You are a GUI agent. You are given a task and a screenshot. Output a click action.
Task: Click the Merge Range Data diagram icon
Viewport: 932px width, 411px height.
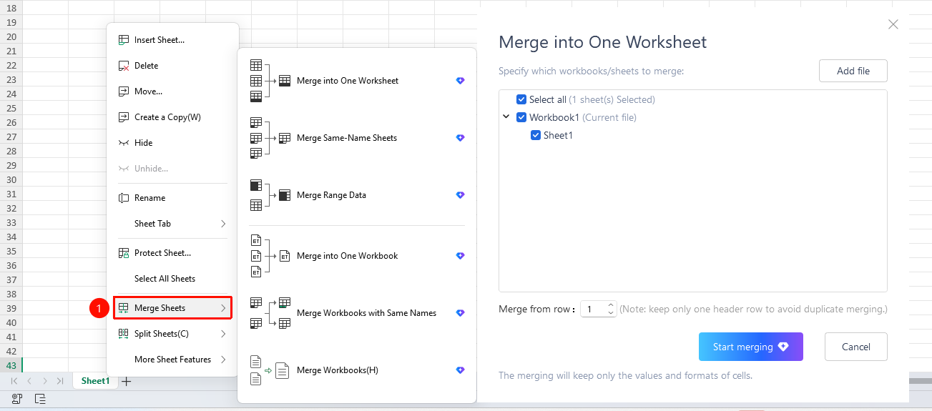pos(270,195)
